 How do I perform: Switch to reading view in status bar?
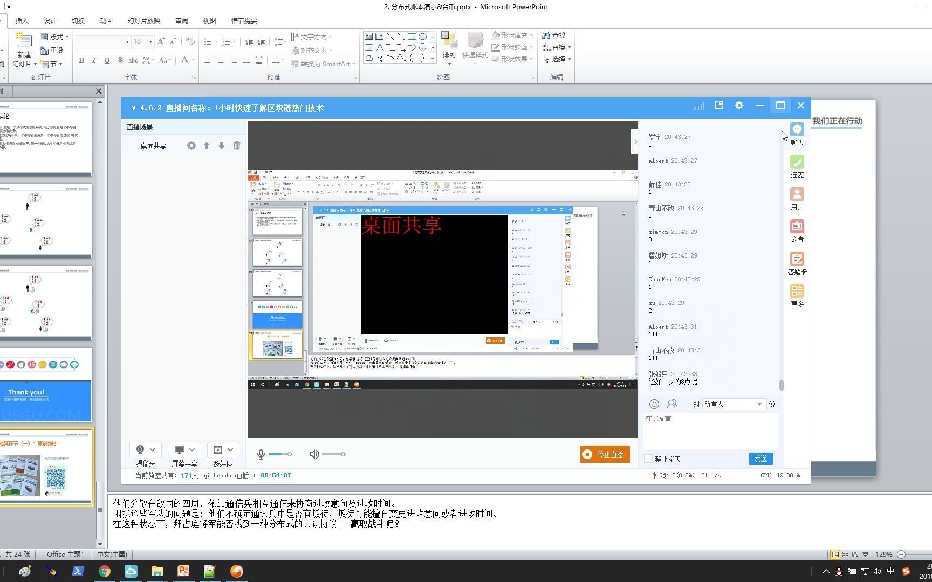(855, 555)
